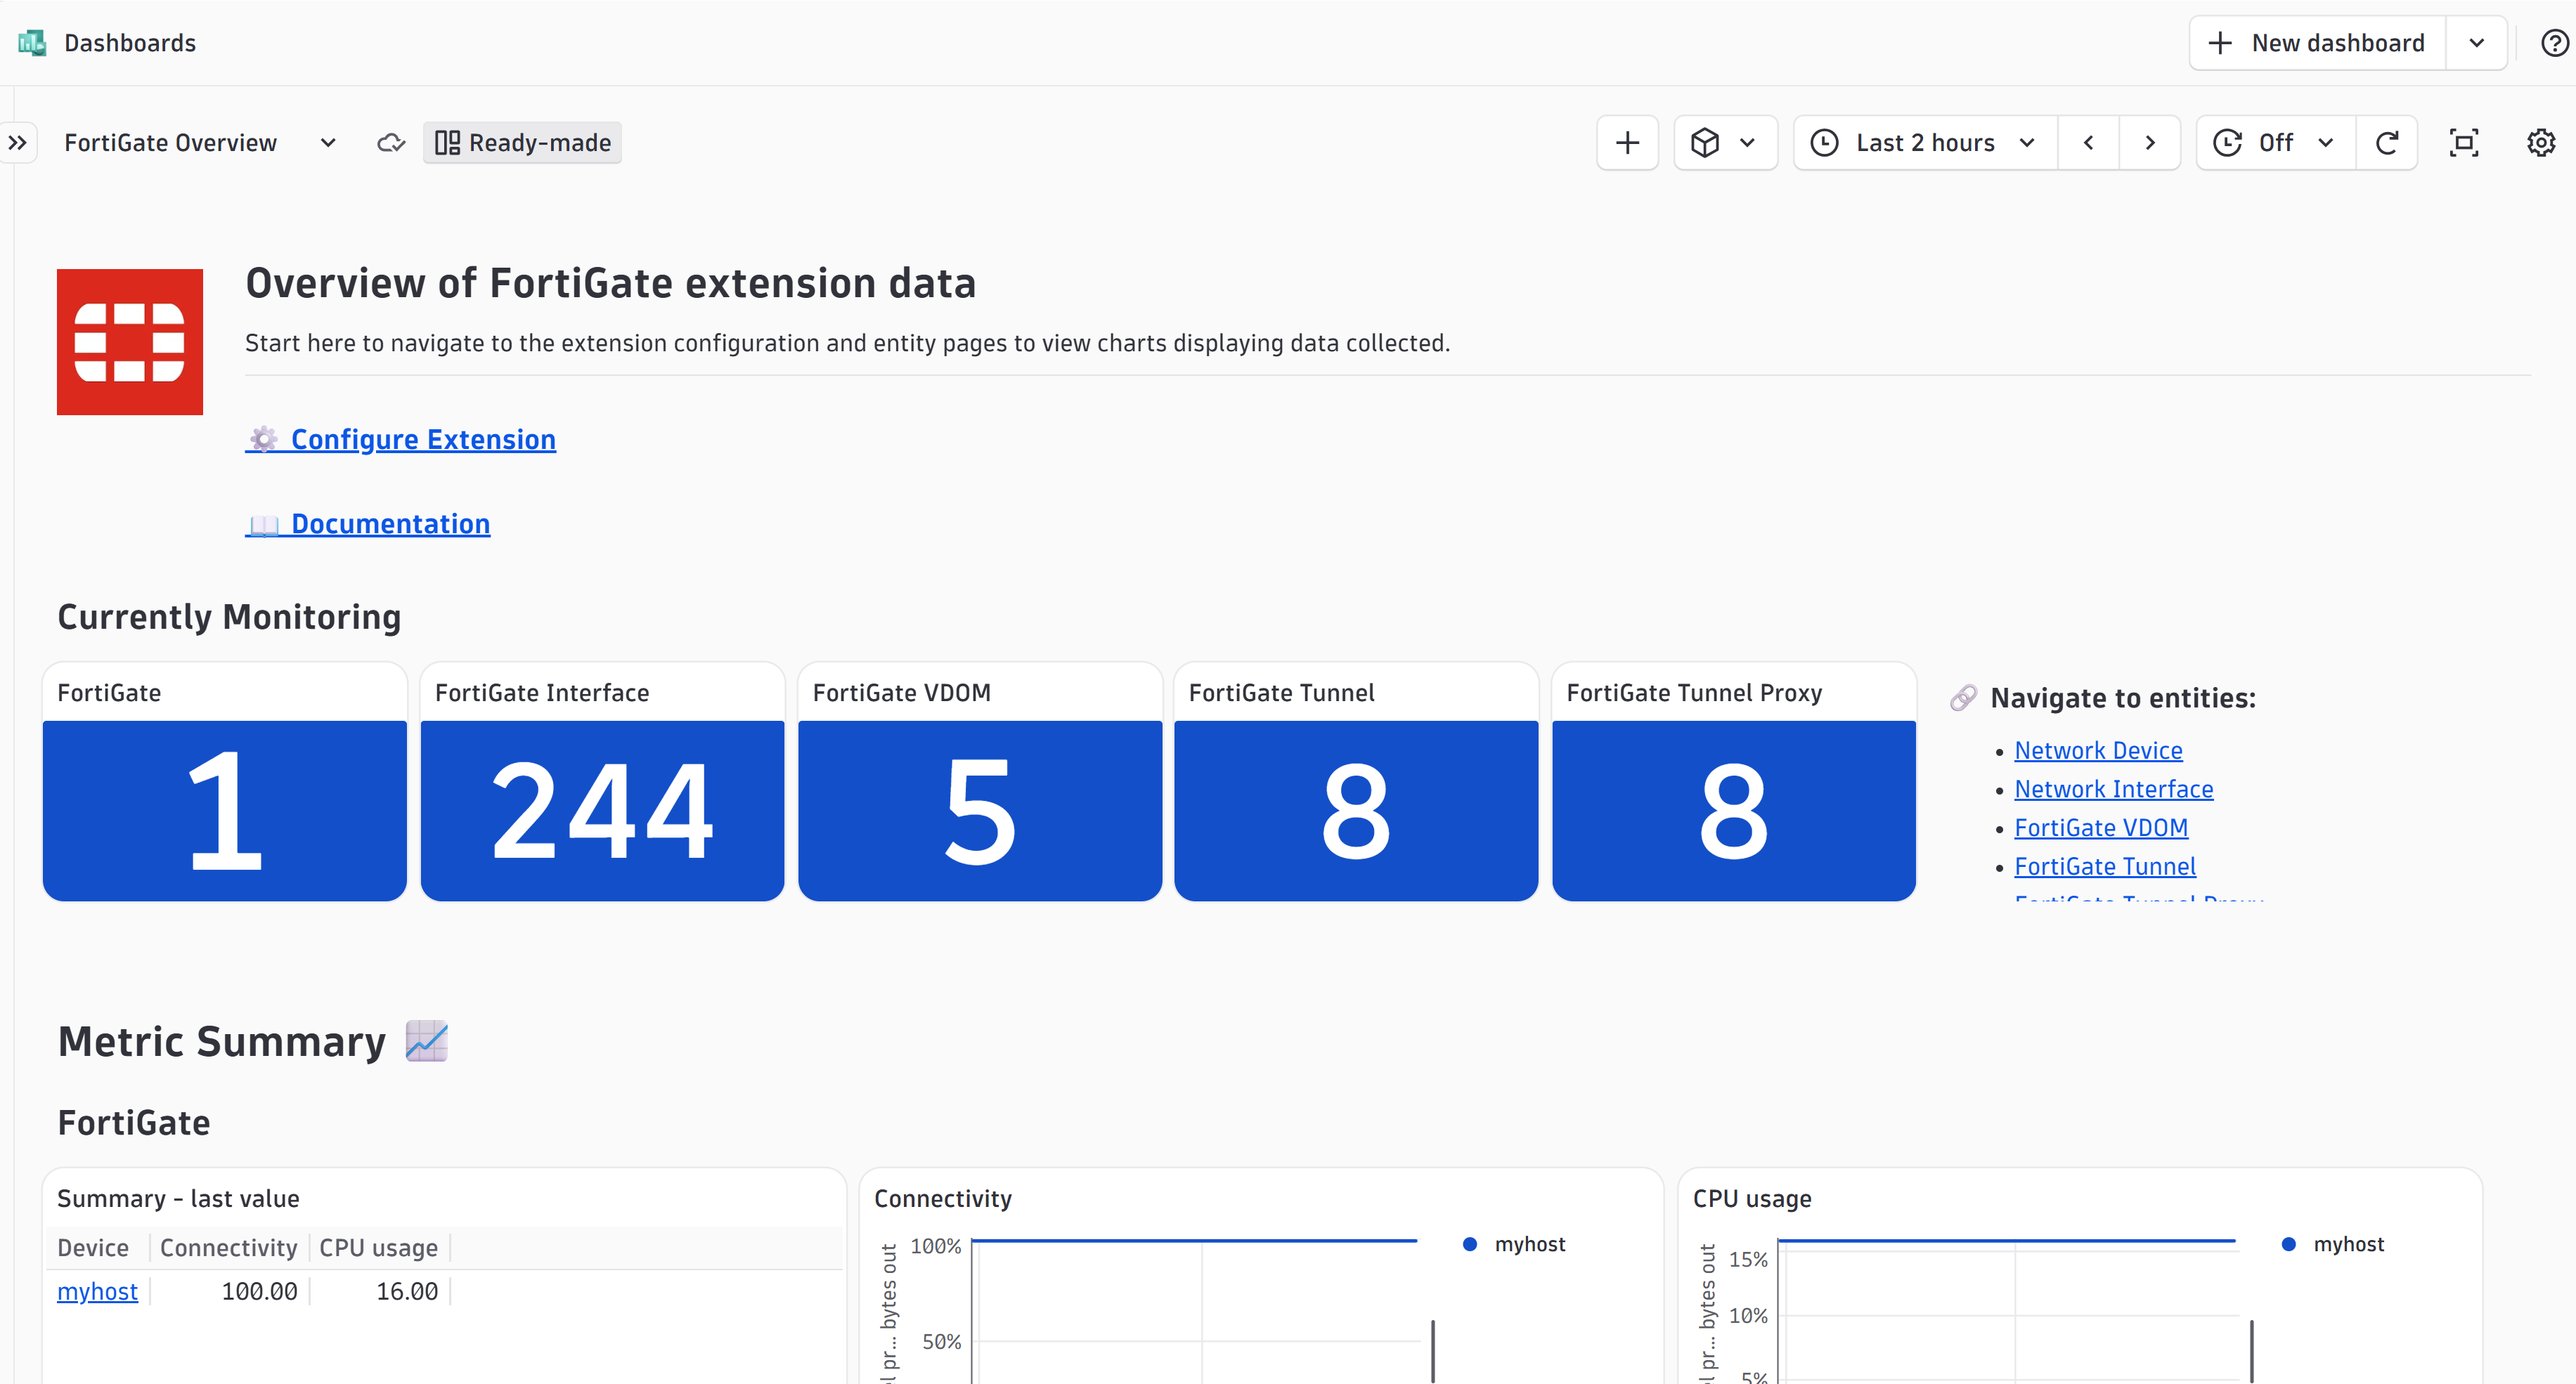
Task: Click the Device column header
Action: tap(93, 1247)
